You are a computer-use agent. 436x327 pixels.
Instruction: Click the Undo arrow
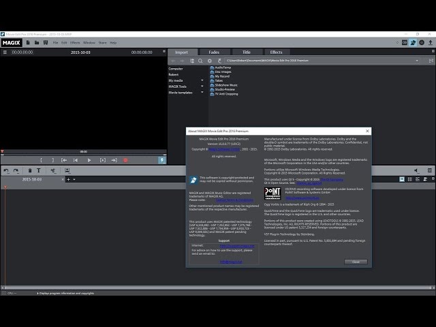(x=6, y=171)
